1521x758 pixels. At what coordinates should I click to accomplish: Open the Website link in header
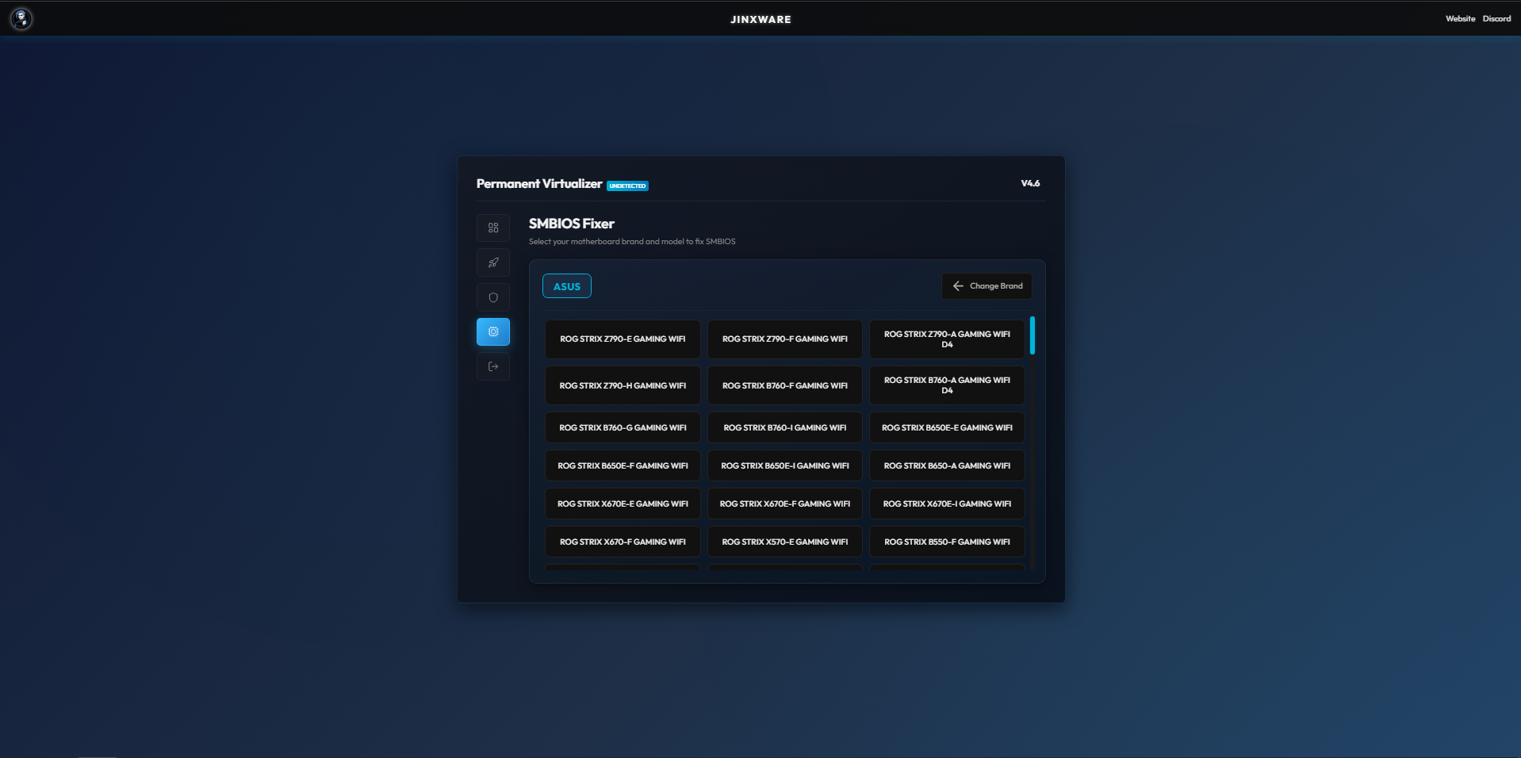[x=1459, y=19]
